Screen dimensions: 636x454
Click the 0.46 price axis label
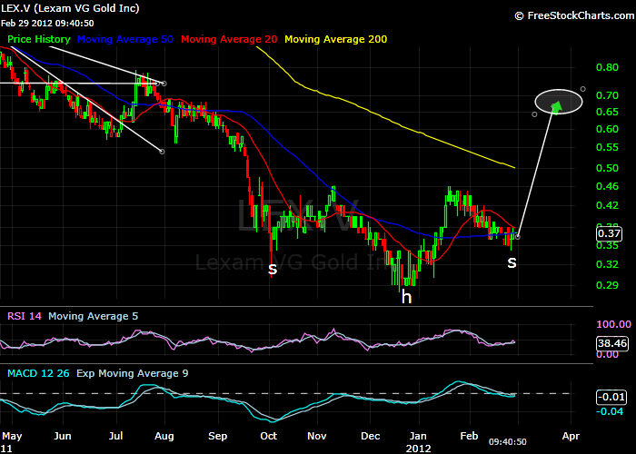pyautogui.click(x=607, y=186)
